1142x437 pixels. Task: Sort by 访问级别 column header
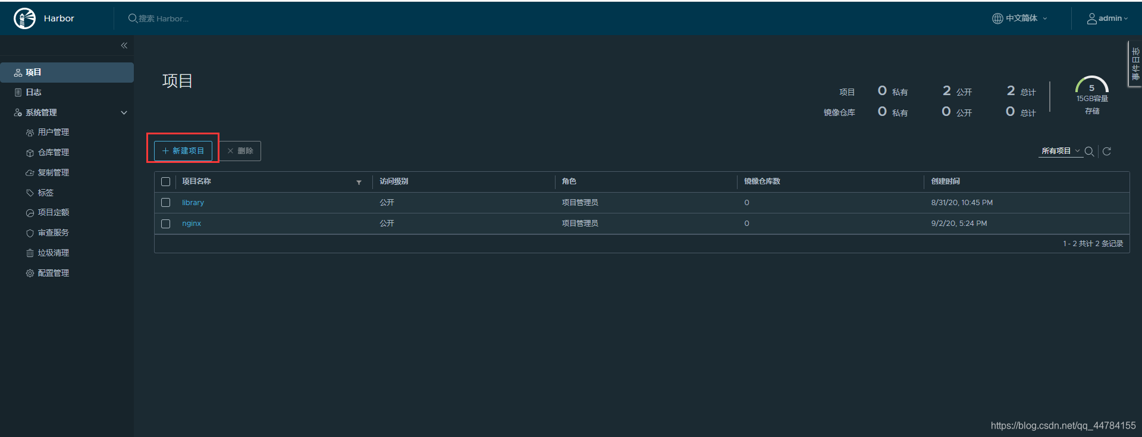[x=394, y=181]
